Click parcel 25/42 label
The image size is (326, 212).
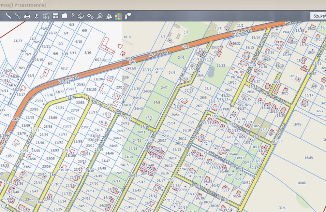[x=141, y=182]
